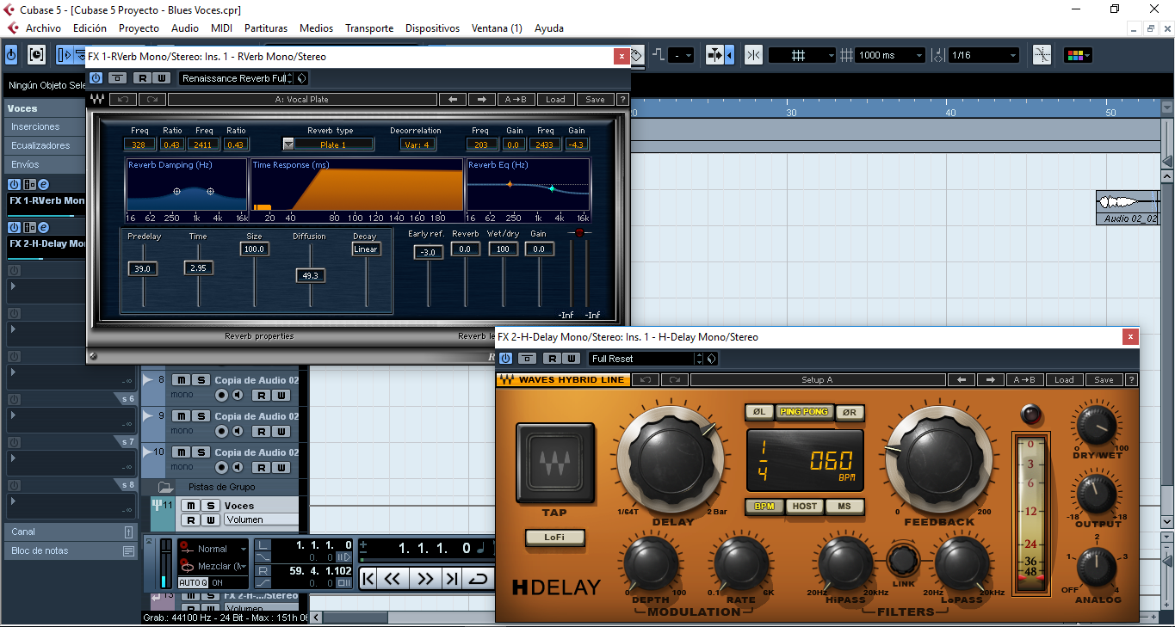This screenshot has width=1175, height=627.
Task: Open Reverb type Plate 1 dropdown arrow
Action: click(x=288, y=144)
